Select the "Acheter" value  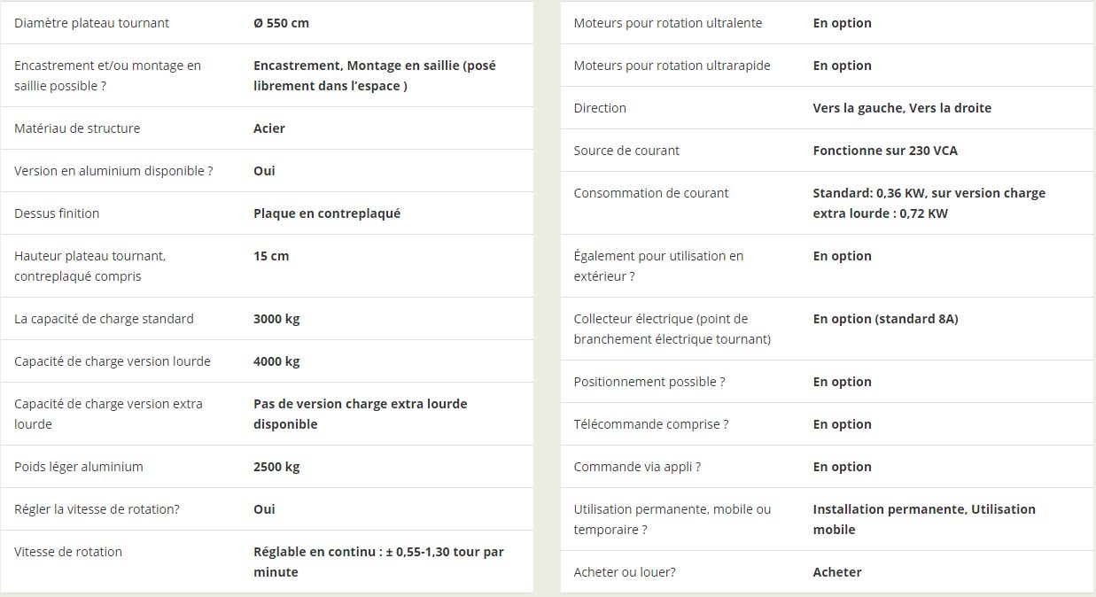(x=837, y=572)
